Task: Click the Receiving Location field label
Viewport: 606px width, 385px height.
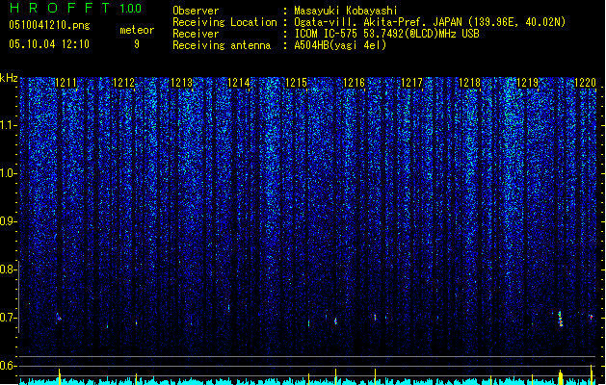Action: tap(224, 22)
